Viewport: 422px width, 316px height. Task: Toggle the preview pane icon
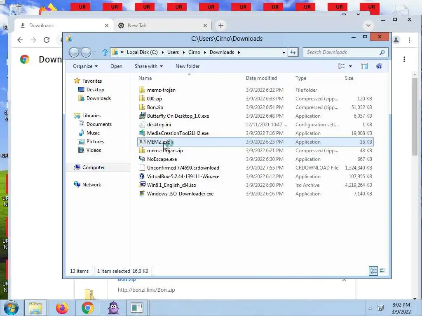click(x=364, y=66)
